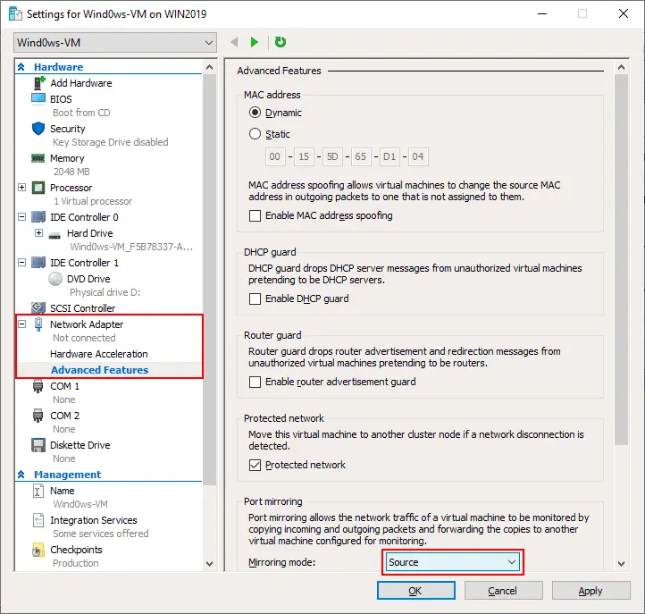Click the Processor icon
Screen dimensions: 645x614
(38, 188)
